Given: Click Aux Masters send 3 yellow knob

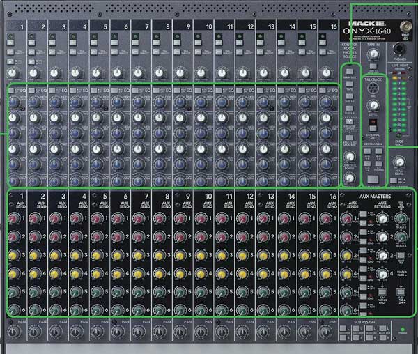Looking at the screenshot, I should pos(346,255).
